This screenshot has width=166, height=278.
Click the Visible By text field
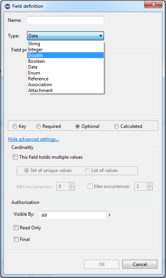[73, 215]
